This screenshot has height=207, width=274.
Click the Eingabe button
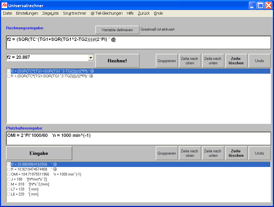(39, 153)
